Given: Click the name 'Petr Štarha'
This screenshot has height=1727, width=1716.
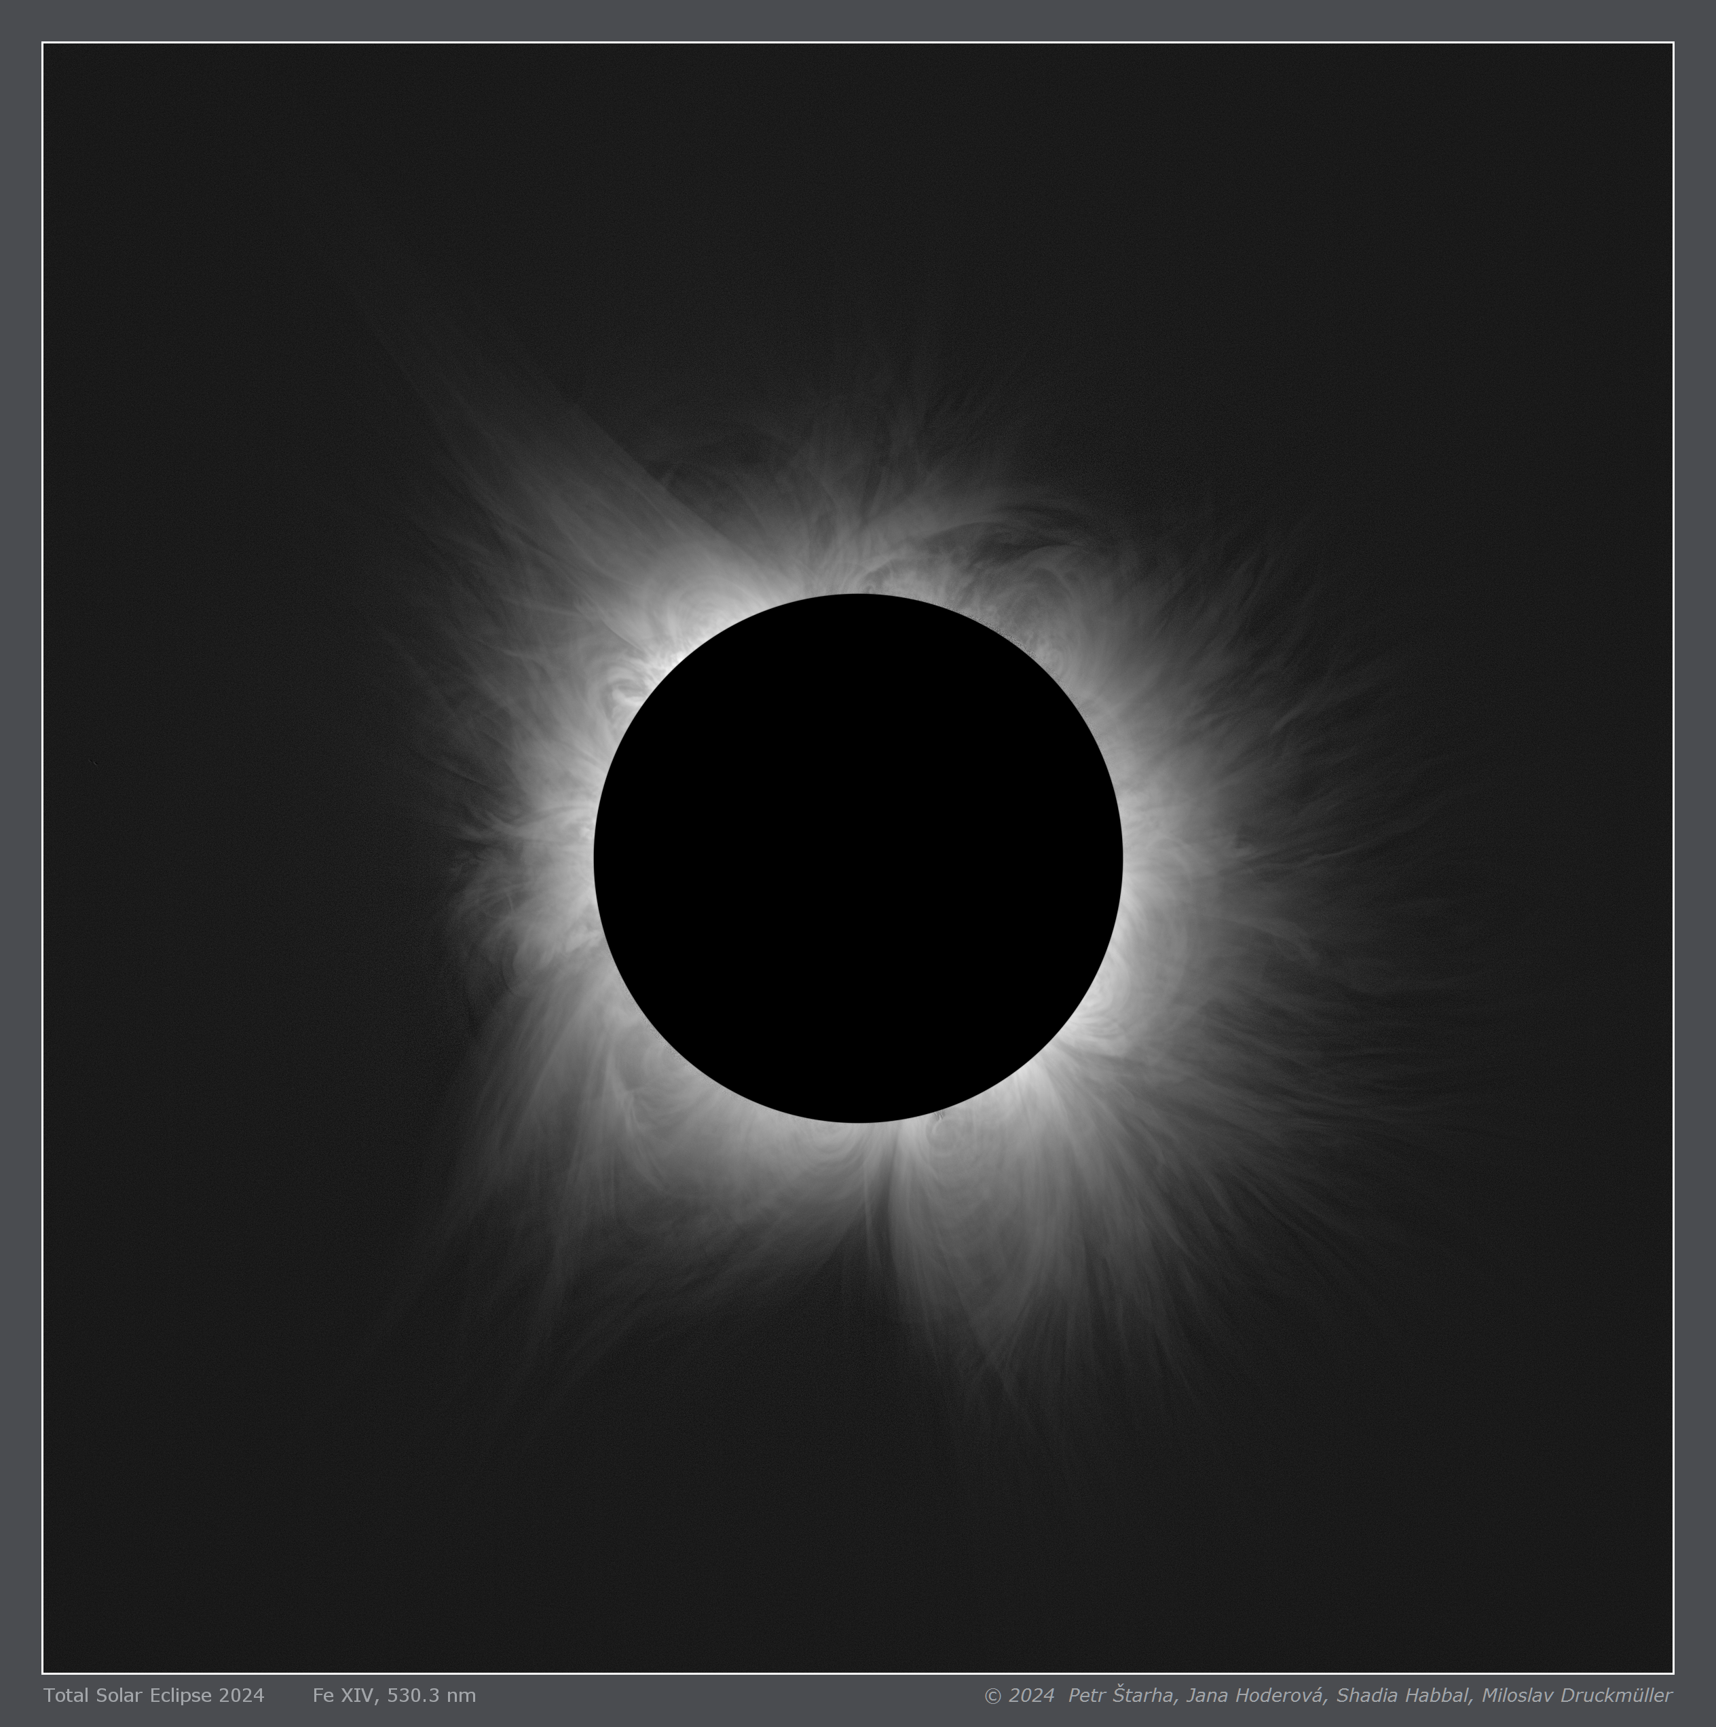Looking at the screenshot, I should coord(1121,1695).
